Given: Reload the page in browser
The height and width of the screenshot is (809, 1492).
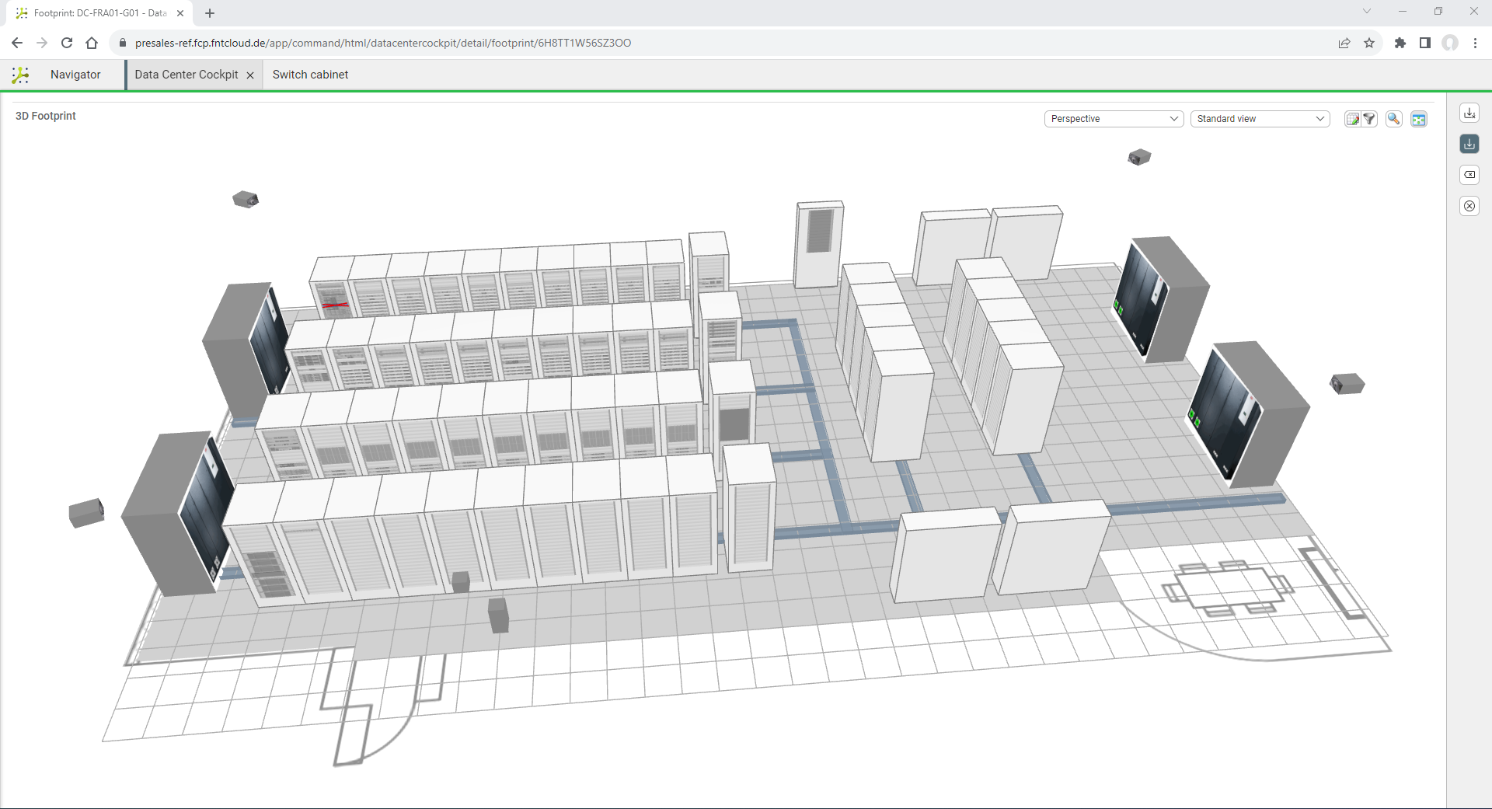Looking at the screenshot, I should (x=67, y=43).
